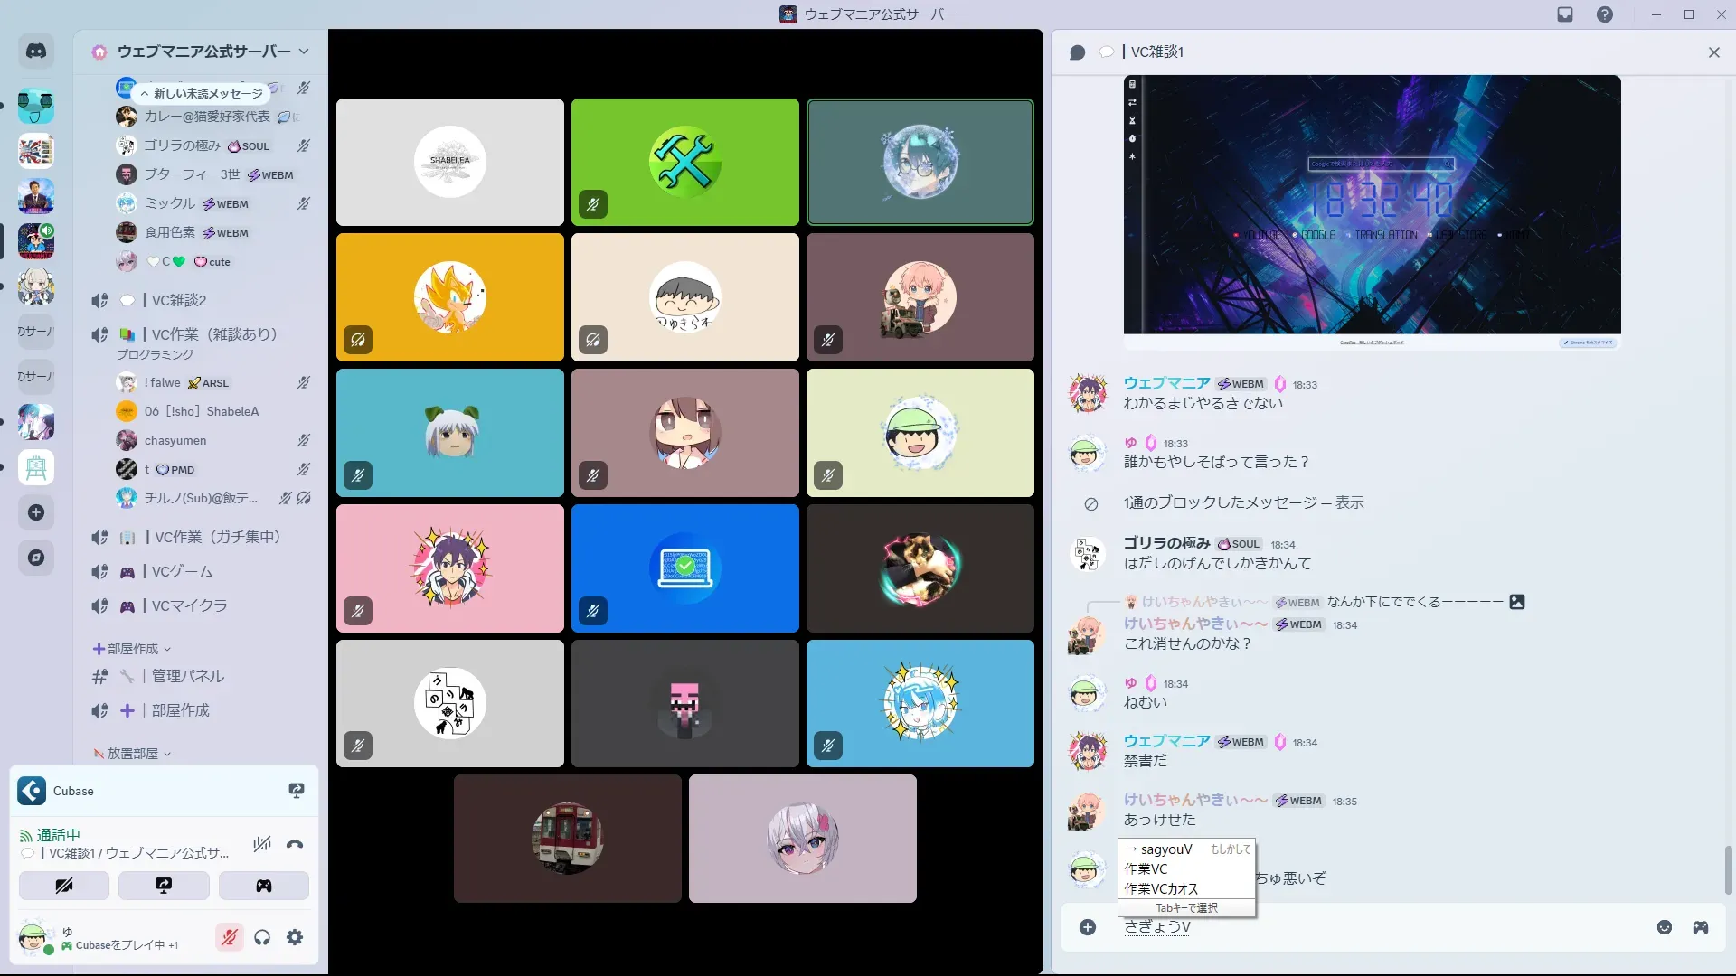Show the blocked message link

1349,502
